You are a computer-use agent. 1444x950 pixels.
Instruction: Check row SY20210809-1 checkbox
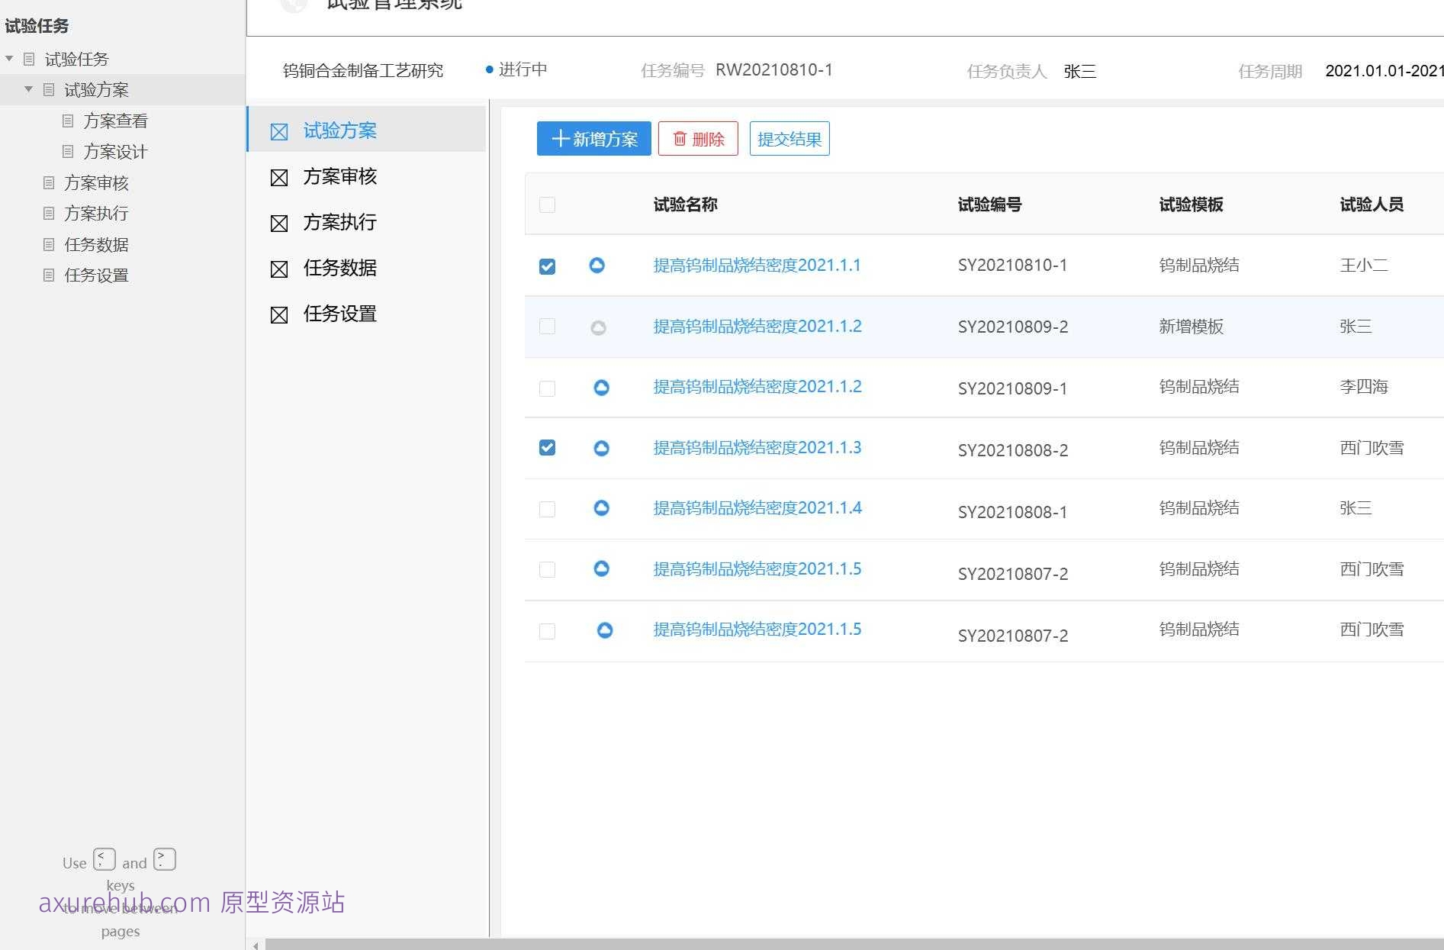[547, 388]
